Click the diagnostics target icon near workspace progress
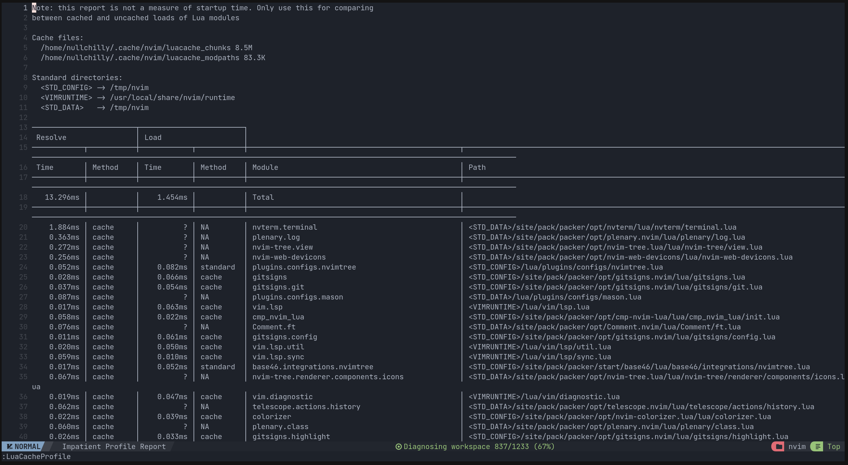This screenshot has width=848, height=465. [x=398, y=446]
